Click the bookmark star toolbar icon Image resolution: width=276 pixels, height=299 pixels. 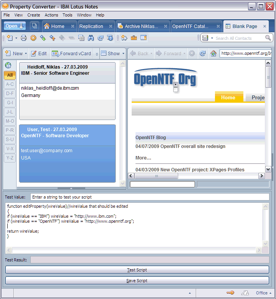point(124,38)
